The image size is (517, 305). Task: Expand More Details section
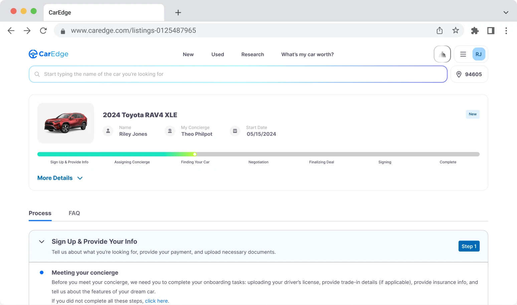coord(60,178)
